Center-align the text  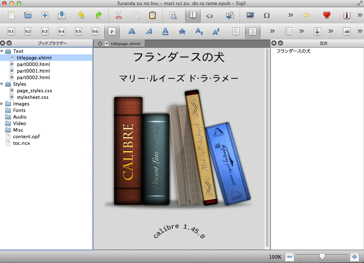coord(252,31)
